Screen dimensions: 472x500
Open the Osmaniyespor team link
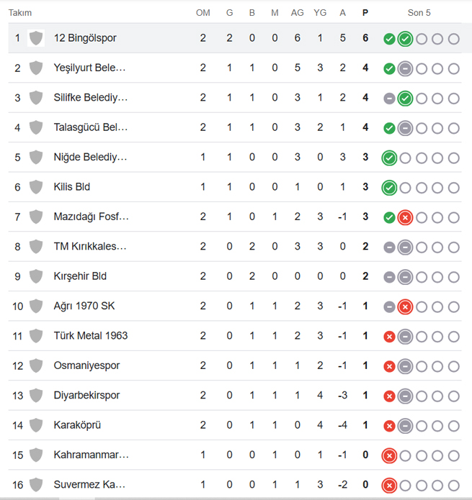point(86,365)
